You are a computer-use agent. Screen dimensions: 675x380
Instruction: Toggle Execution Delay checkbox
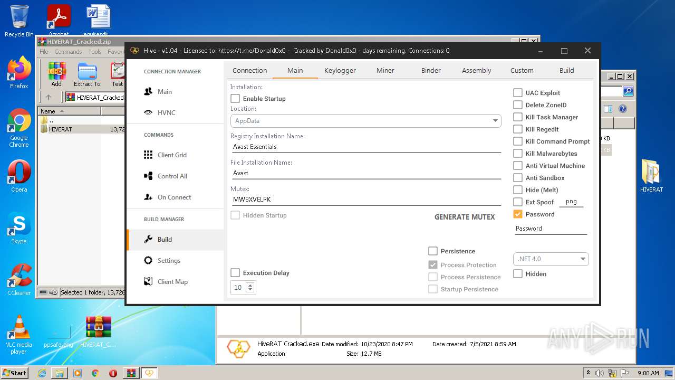(x=235, y=273)
